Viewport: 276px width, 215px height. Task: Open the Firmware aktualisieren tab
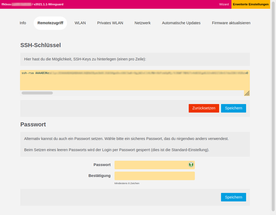pos(231,23)
